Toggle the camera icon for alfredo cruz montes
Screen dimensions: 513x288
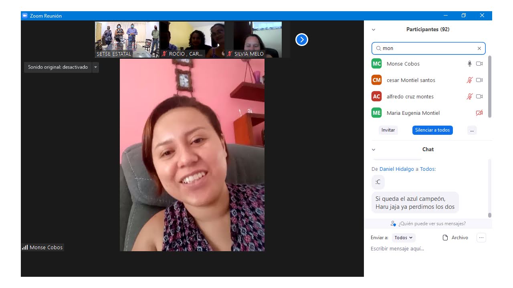coord(479,96)
